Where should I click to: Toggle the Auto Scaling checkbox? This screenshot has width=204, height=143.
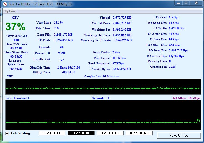point(7,133)
